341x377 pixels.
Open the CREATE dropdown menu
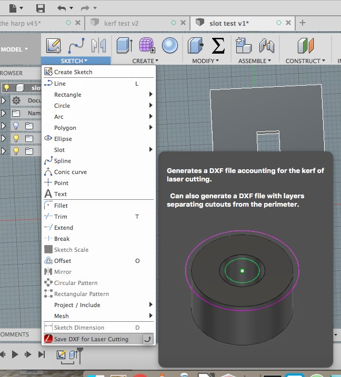pos(145,61)
